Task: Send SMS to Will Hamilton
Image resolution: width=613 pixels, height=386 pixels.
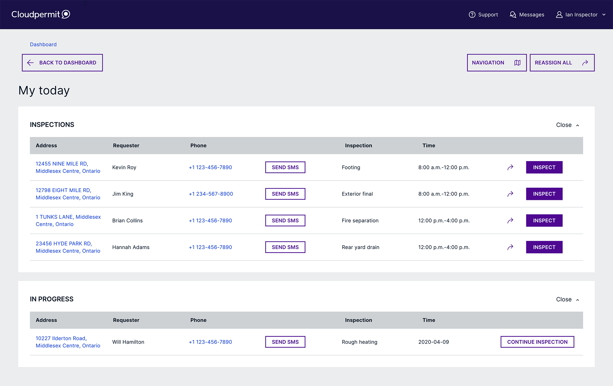Action: [285, 342]
